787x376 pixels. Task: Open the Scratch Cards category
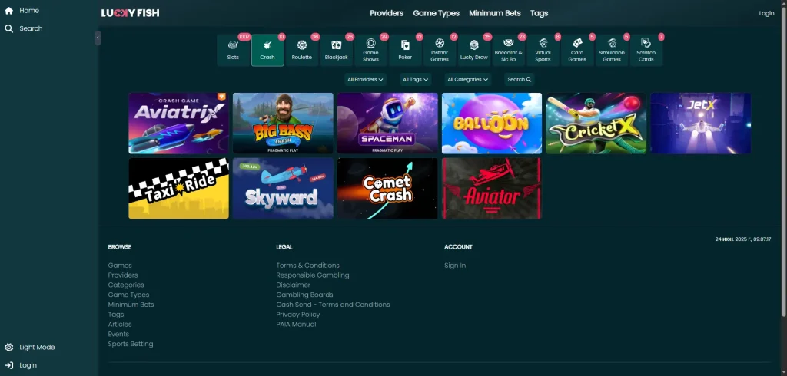[x=646, y=50]
